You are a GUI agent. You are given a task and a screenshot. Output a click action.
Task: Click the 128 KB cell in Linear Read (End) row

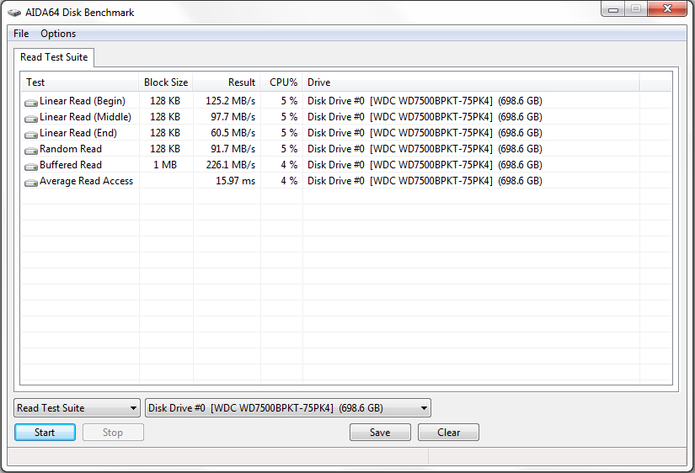[x=165, y=133]
